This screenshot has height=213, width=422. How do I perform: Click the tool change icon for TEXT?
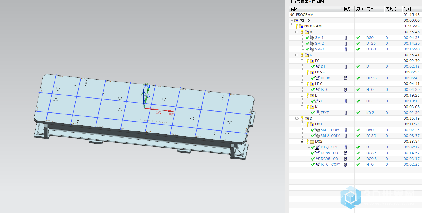[x=346, y=113]
